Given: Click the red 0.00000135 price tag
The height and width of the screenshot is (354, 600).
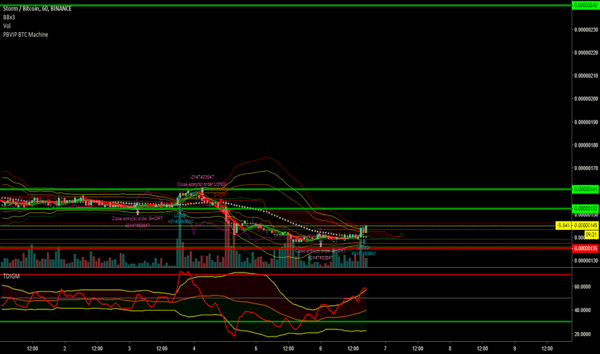Looking at the screenshot, I should [x=585, y=248].
